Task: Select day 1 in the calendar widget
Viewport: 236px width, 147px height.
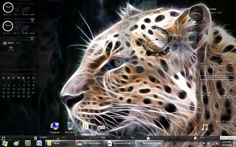Action: coord(24,82)
